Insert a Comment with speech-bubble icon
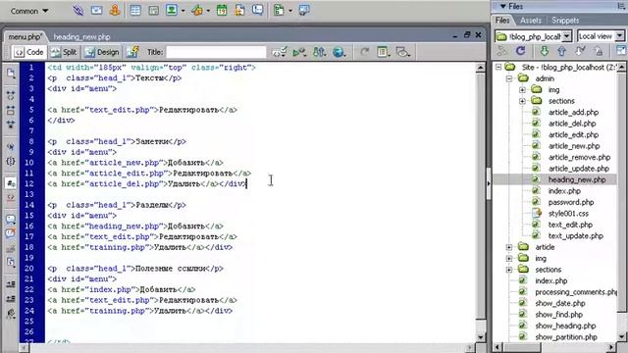 click(x=257, y=11)
